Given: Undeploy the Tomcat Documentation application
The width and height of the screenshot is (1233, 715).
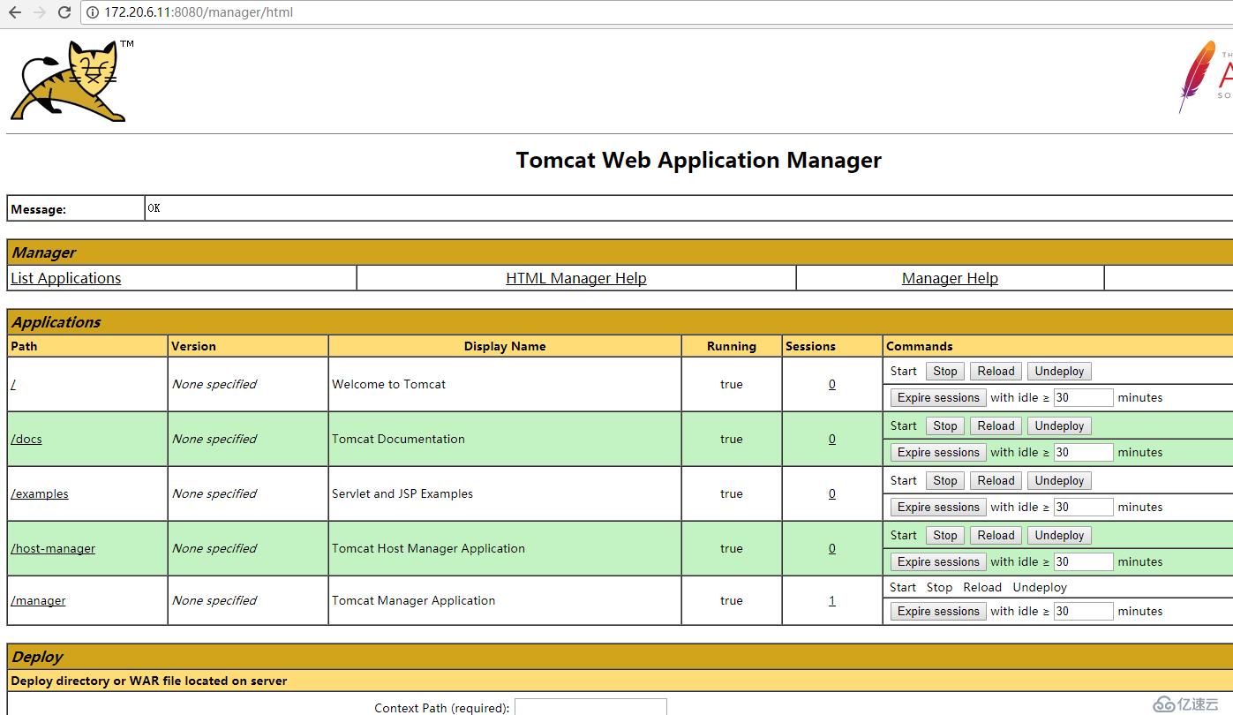Looking at the screenshot, I should (x=1059, y=426).
